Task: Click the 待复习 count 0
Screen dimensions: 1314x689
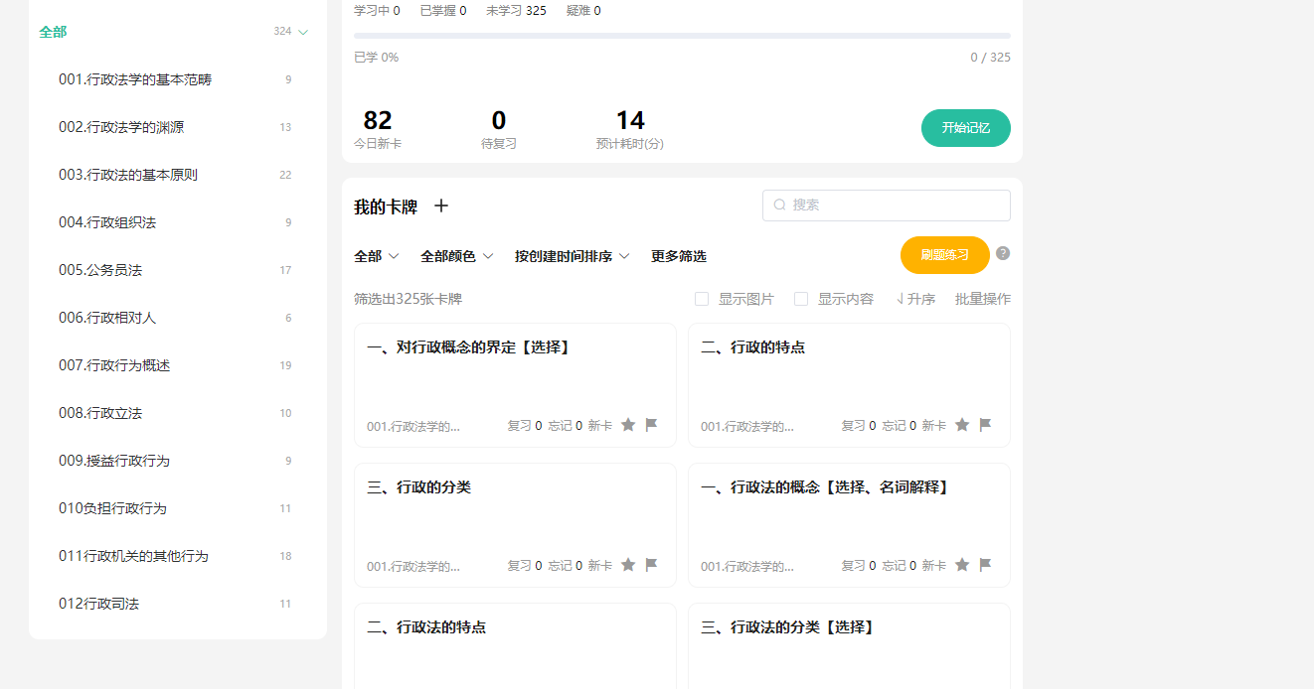Action: [x=499, y=120]
